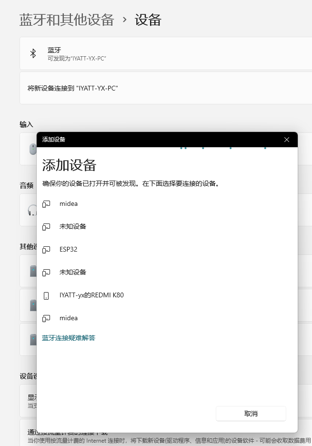312x446 pixels.
Task: Click the headphone icon under 音频 section
Action: coord(32,210)
